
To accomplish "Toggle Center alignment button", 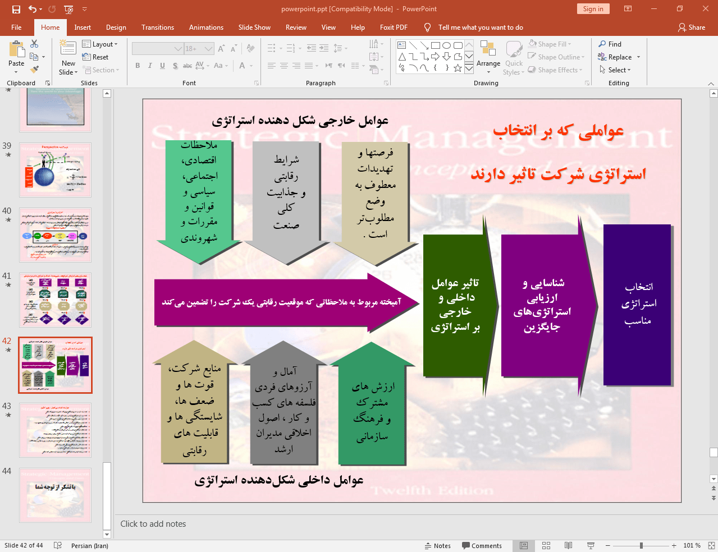I will click(284, 66).
